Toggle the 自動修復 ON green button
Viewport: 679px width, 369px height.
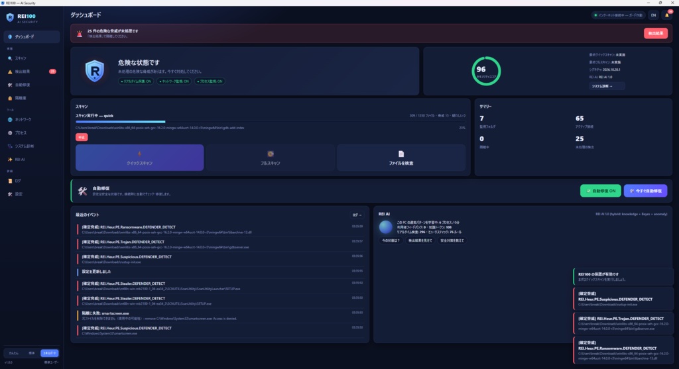(600, 191)
